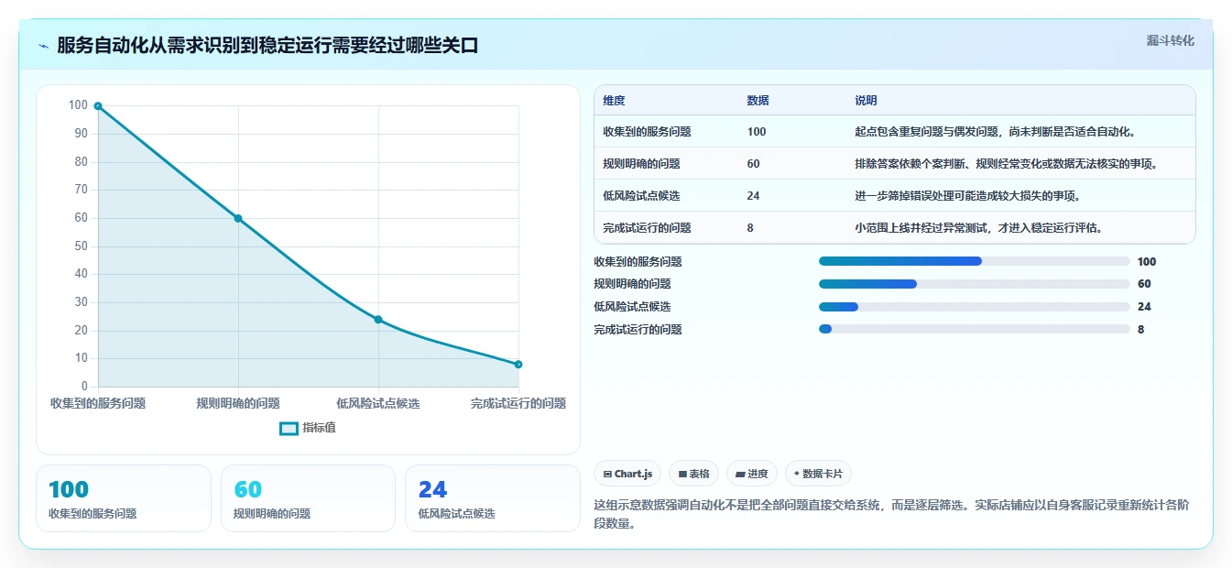Click the square icon in the 表格 chip
This screenshot has height=568, width=1232.
682,474
